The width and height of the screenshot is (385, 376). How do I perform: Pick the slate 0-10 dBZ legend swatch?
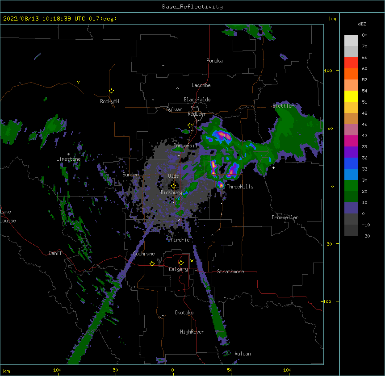[351, 208]
